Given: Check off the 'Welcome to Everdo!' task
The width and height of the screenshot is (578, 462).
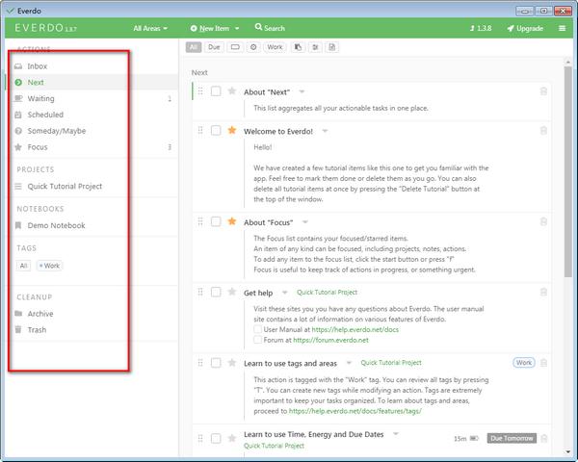Looking at the screenshot, I should (216, 130).
